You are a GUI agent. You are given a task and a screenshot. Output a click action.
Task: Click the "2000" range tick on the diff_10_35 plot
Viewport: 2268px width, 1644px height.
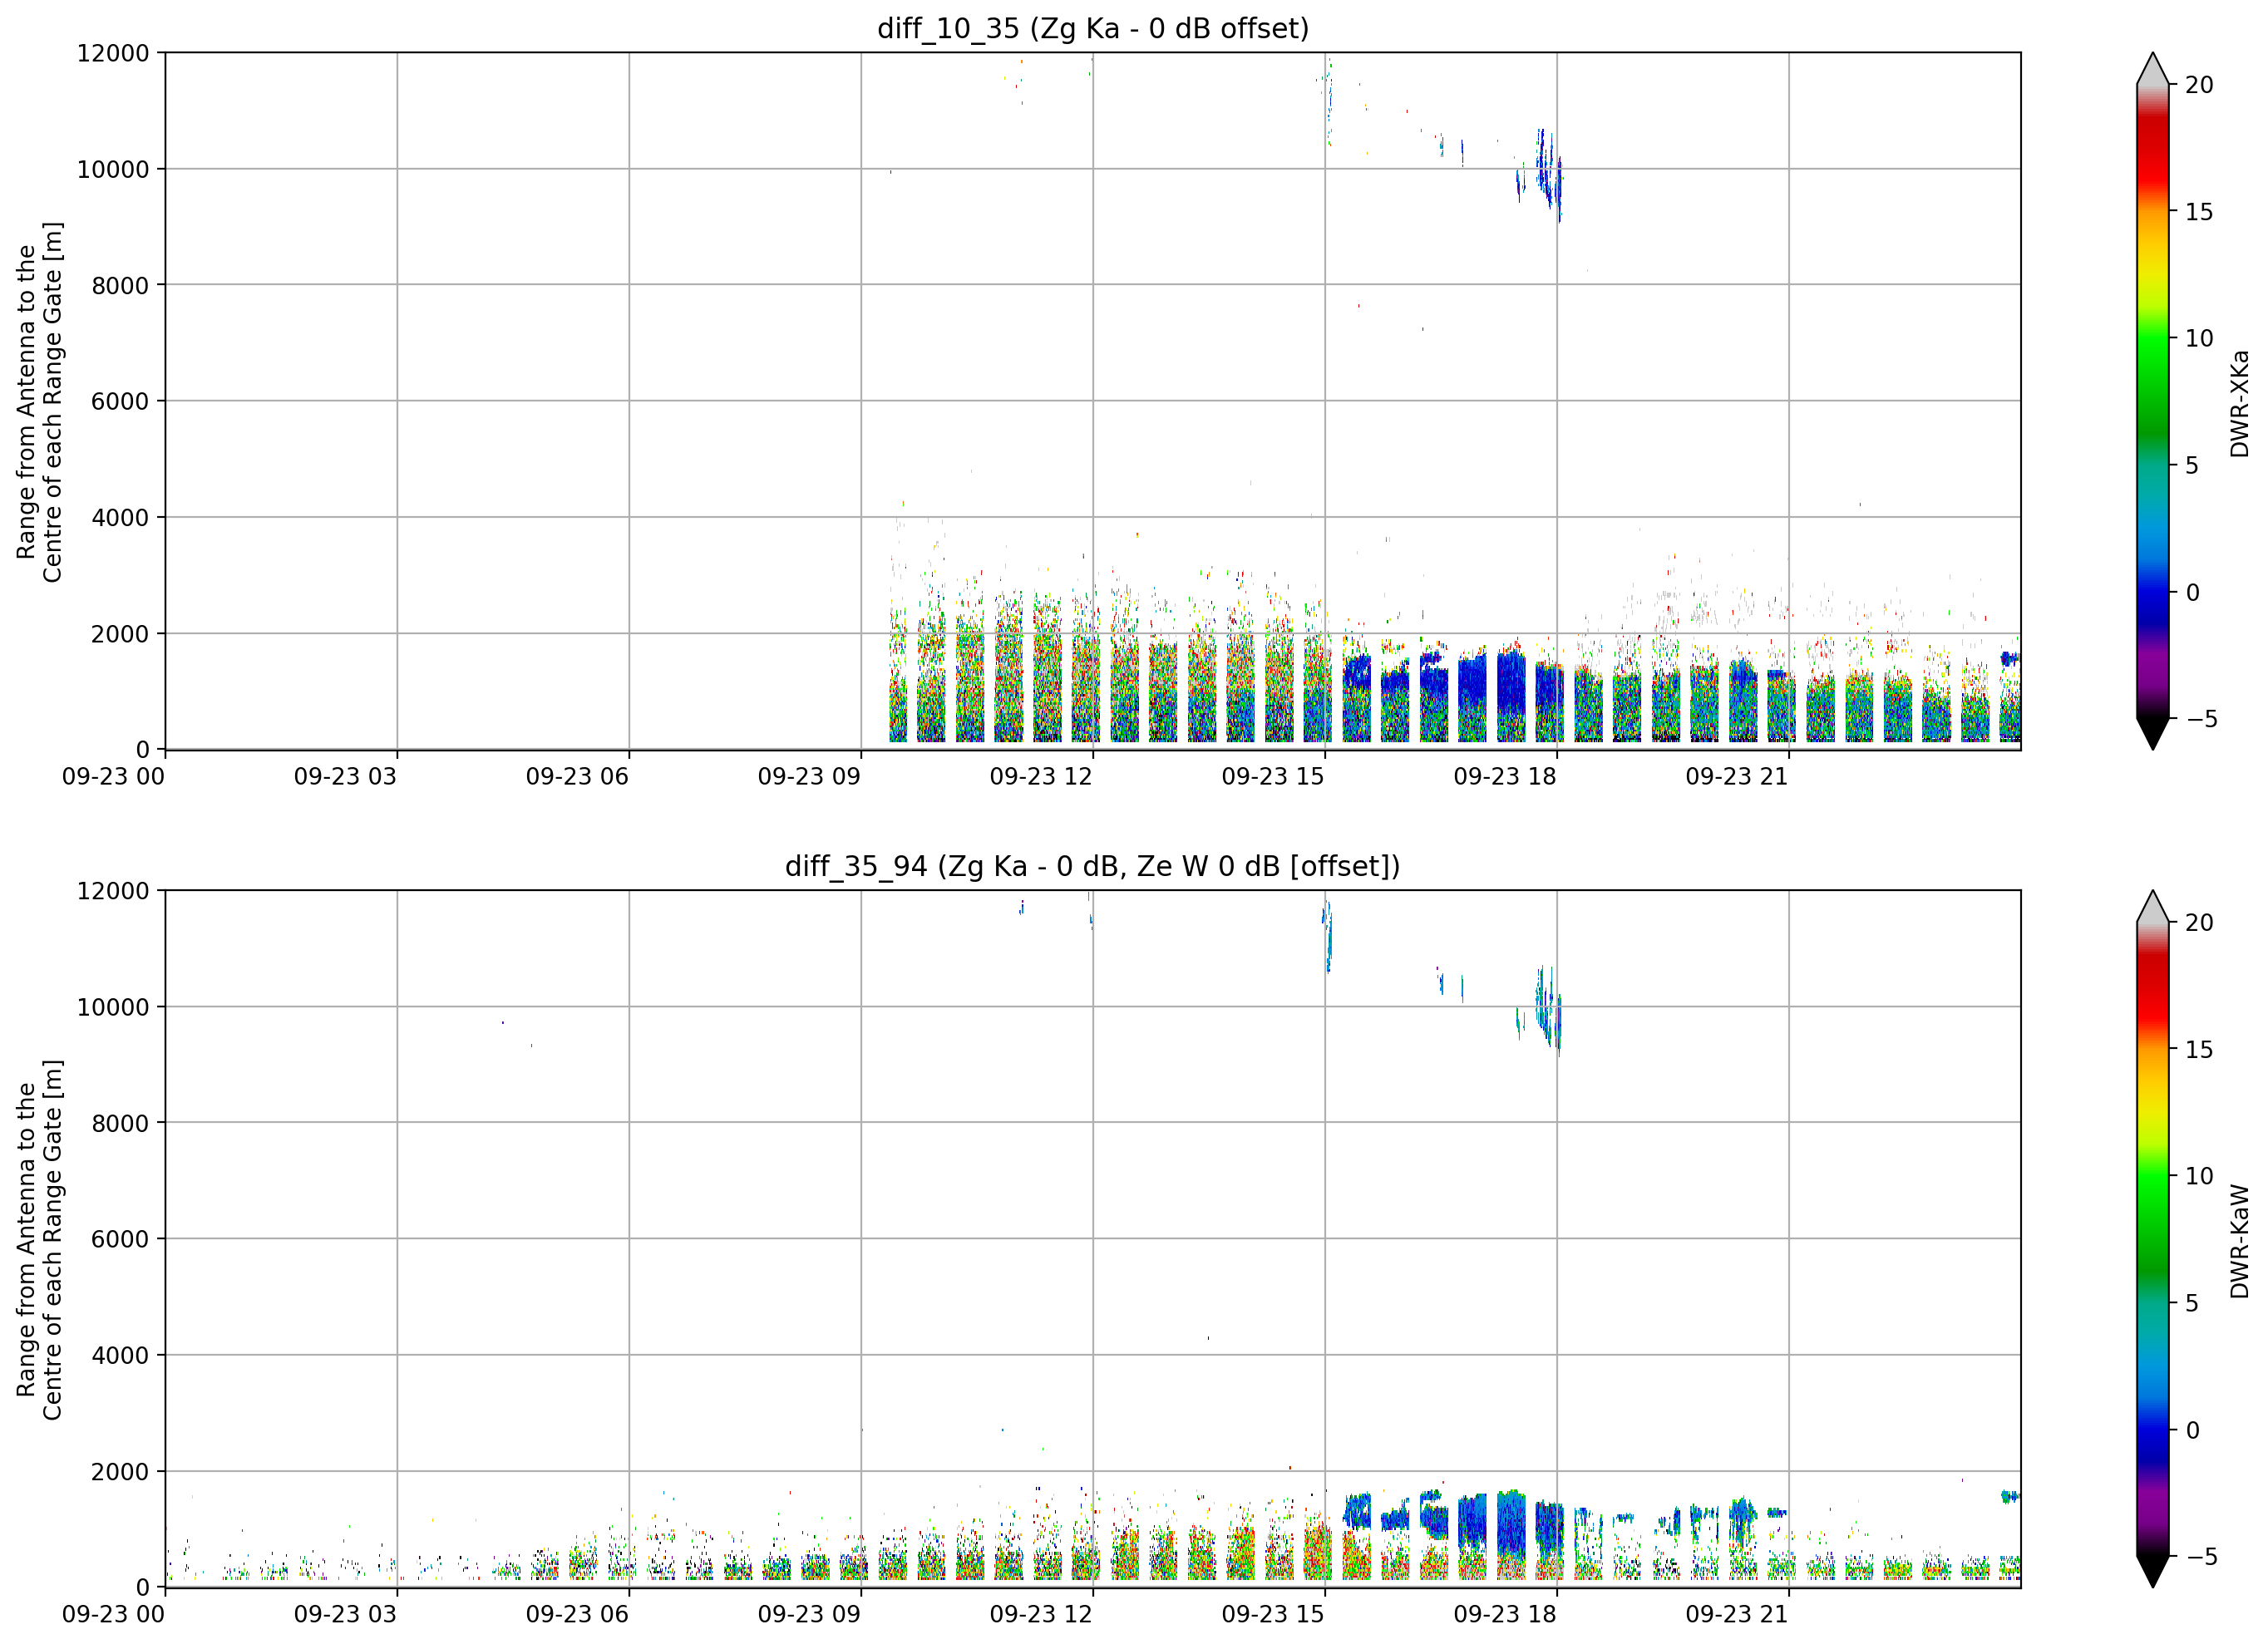120,634
